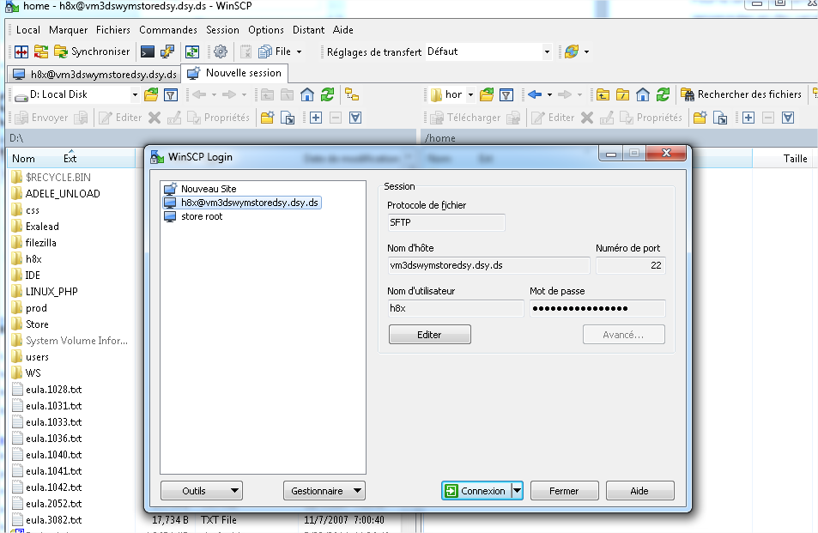Click the Connexion button
The height and width of the screenshot is (533, 818).
coord(476,491)
